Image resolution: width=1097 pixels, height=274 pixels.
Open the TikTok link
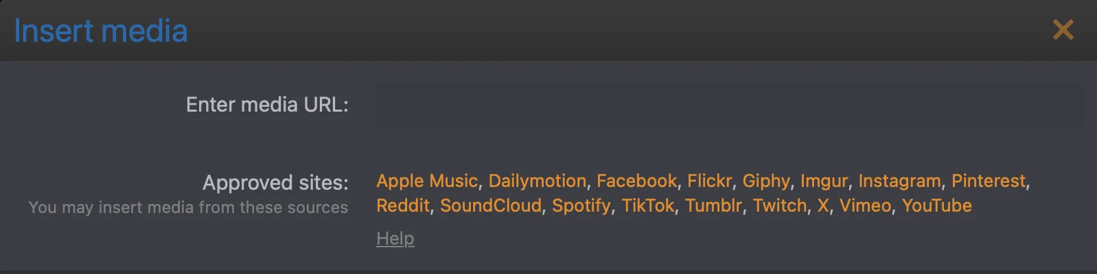647,206
